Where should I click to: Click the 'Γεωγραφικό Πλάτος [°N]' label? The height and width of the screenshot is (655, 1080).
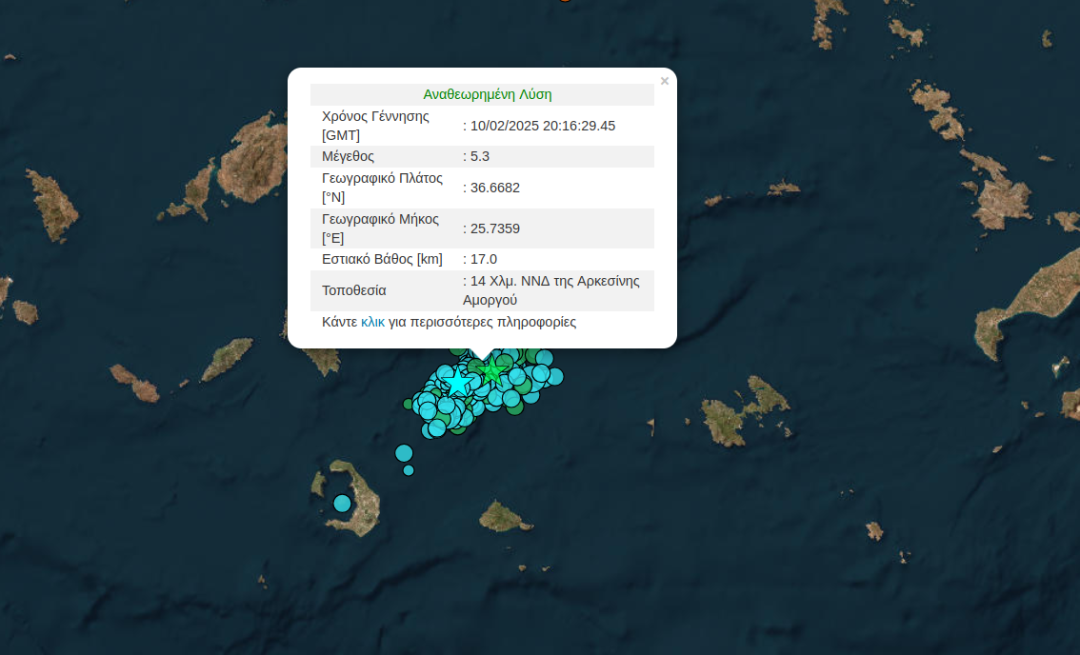(x=382, y=189)
